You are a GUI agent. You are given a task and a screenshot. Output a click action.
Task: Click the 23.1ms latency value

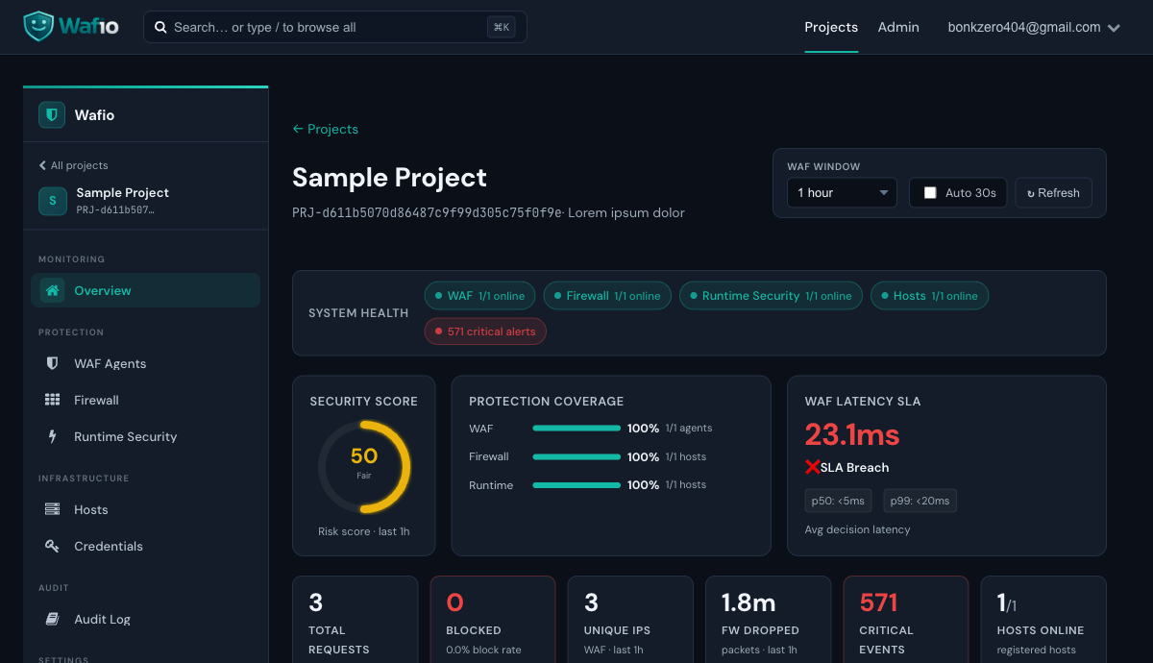click(852, 435)
